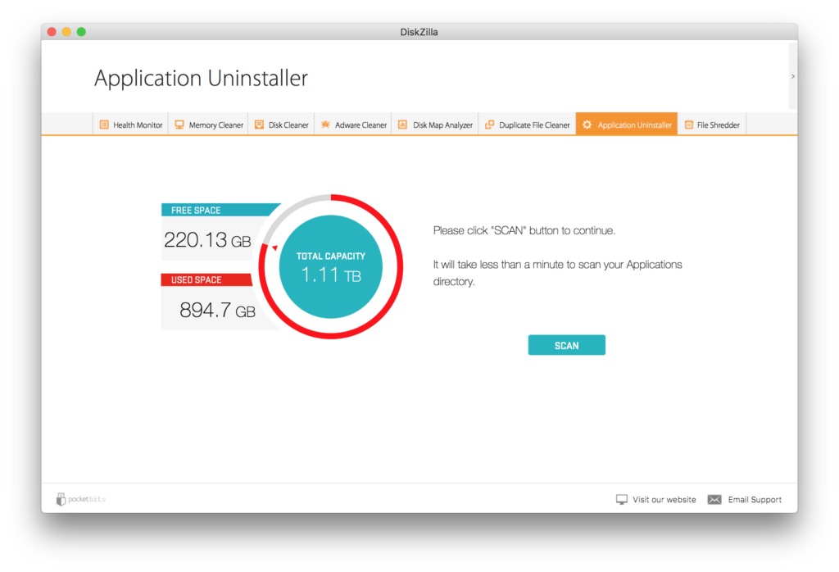The image size is (839, 572).
Task: Click the Disk Cleaner tab icon
Action: pyautogui.click(x=260, y=125)
